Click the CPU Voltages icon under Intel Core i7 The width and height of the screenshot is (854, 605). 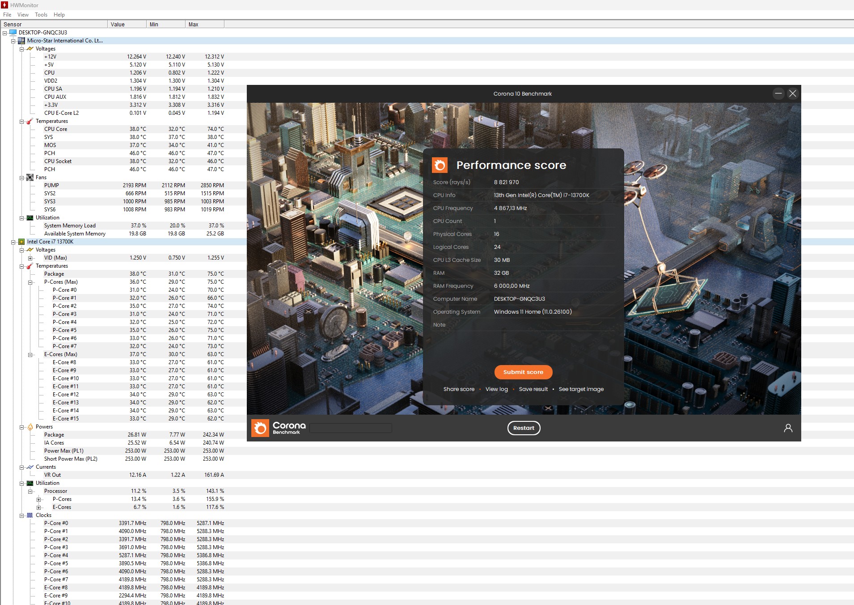30,250
